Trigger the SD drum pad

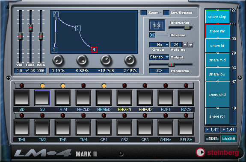coord(42,98)
